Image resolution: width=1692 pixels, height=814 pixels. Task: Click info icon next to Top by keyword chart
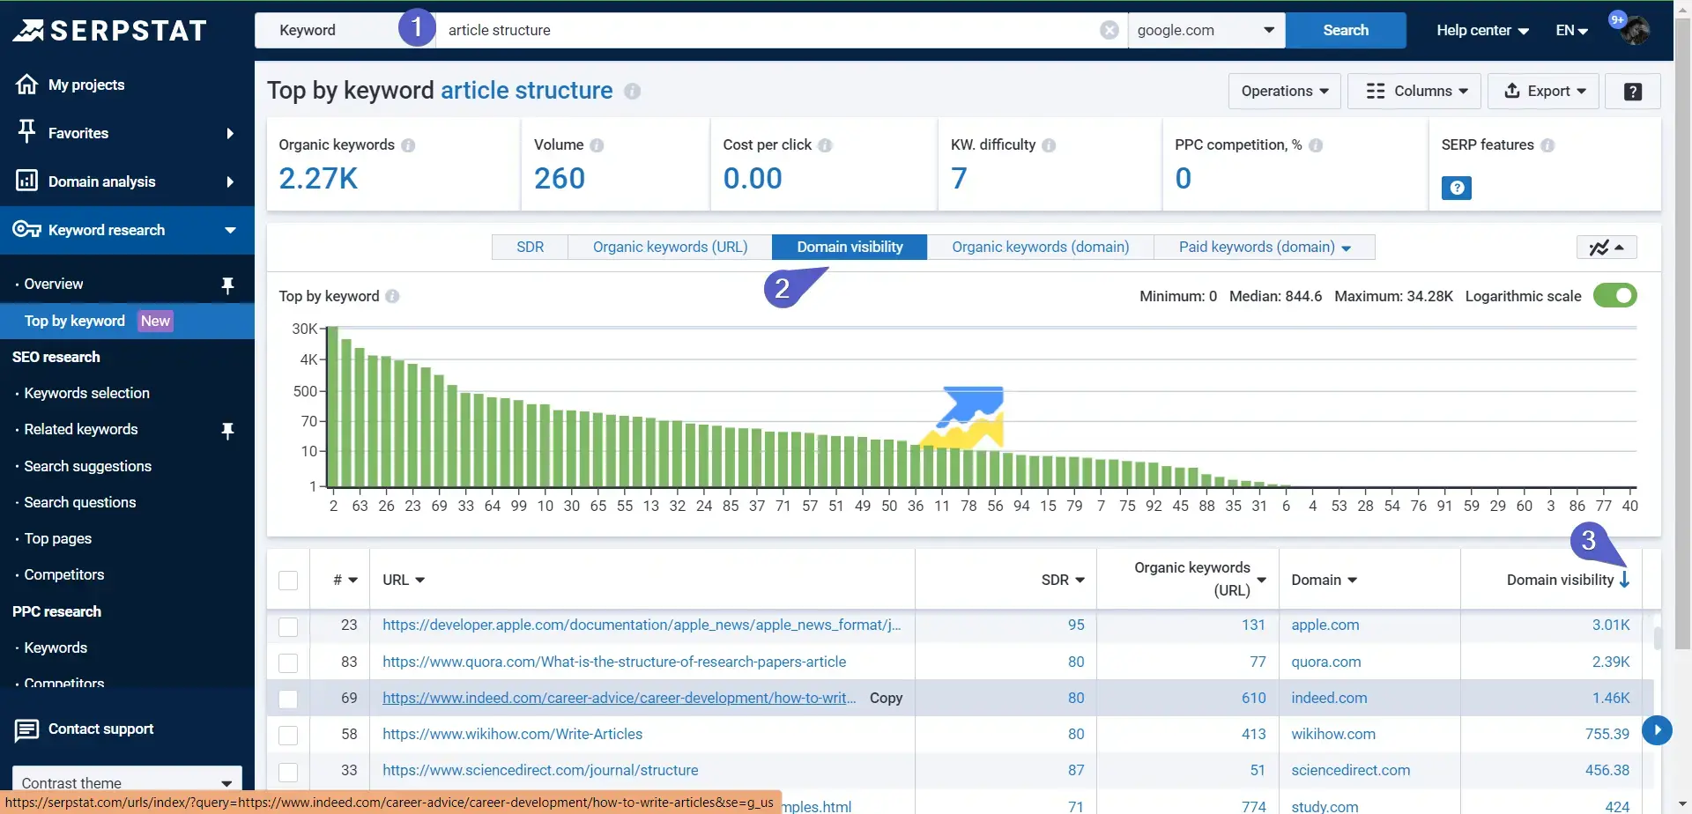click(x=392, y=297)
